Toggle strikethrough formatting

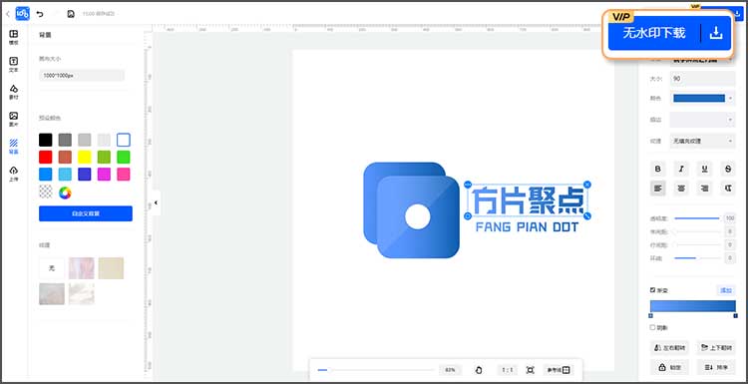click(727, 169)
